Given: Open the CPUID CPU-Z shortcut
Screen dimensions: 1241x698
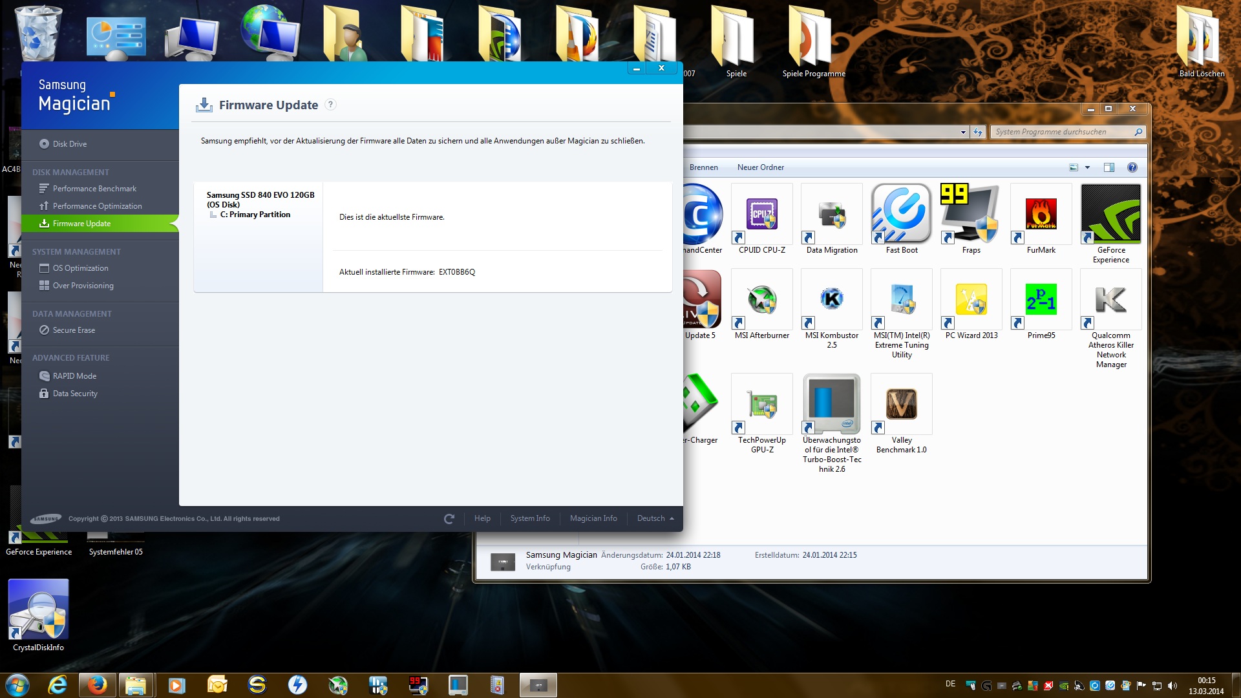Looking at the screenshot, I should click(x=762, y=216).
